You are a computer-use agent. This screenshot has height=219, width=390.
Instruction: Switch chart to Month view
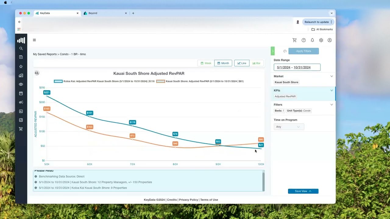coord(223,63)
